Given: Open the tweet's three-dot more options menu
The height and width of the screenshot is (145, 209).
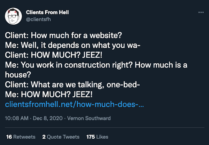Looking at the screenshot, I should point(200,13).
